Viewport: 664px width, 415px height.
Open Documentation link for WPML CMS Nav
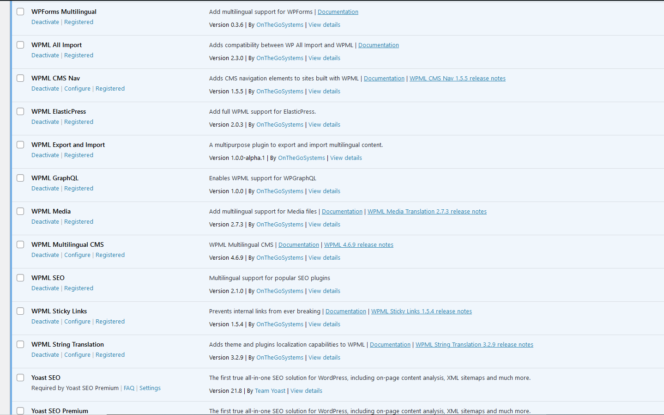coord(384,79)
